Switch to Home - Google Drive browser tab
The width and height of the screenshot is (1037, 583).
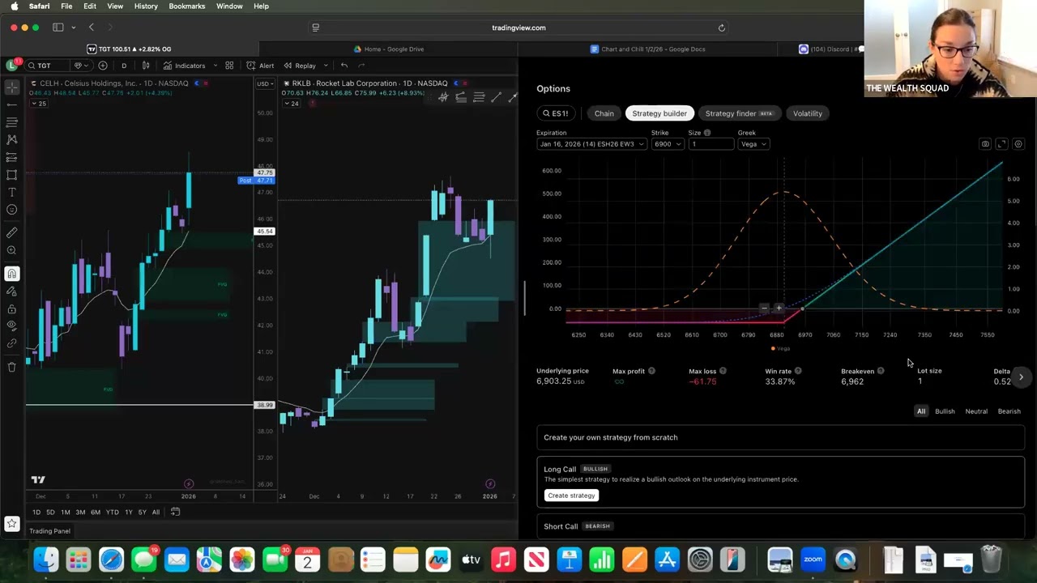[x=389, y=49]
